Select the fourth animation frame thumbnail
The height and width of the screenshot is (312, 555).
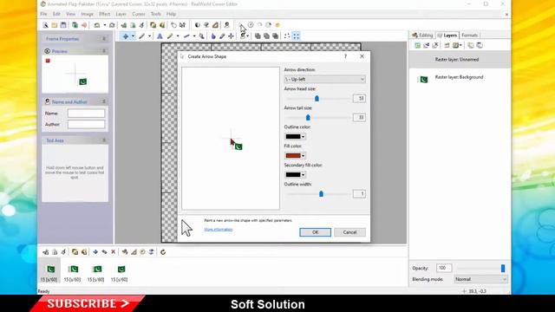click(x=120, y=271)
